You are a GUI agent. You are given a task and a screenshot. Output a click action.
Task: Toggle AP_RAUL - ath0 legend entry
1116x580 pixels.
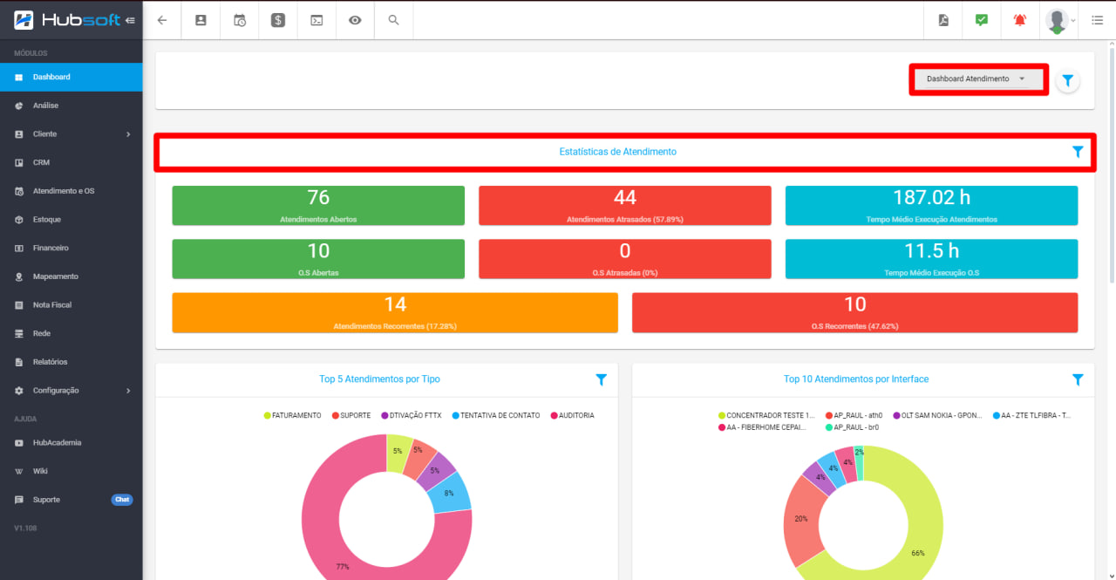(x=854, y=415)
